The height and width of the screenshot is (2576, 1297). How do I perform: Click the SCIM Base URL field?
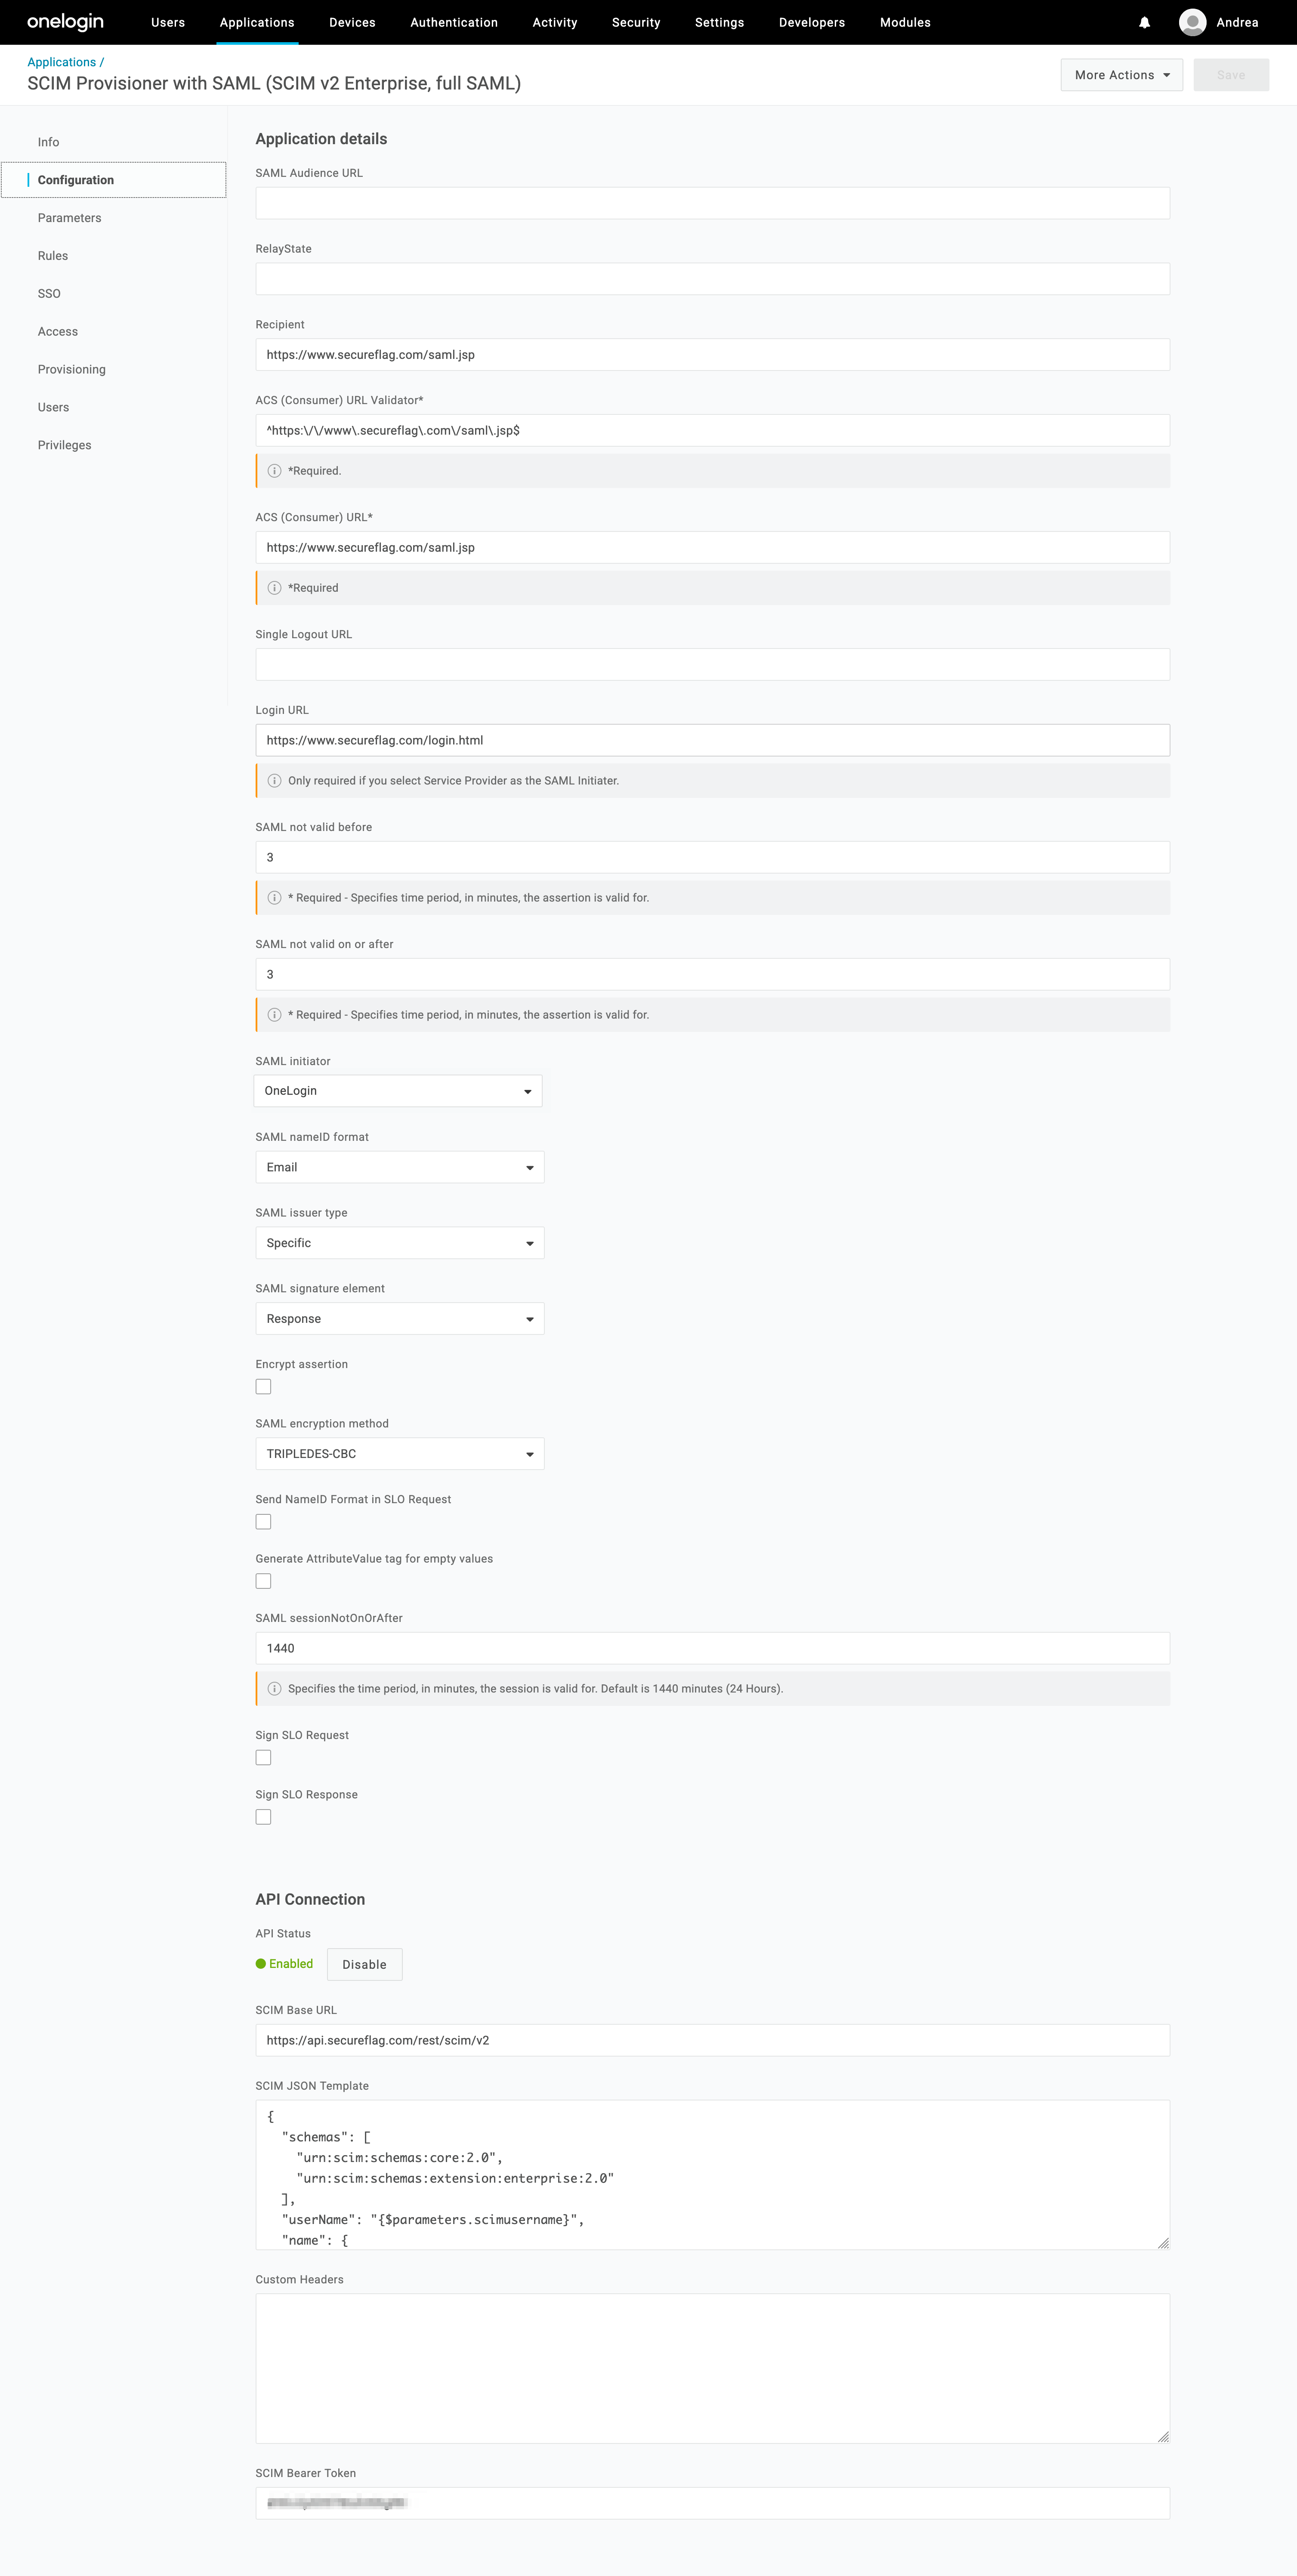pos(713,2040)
